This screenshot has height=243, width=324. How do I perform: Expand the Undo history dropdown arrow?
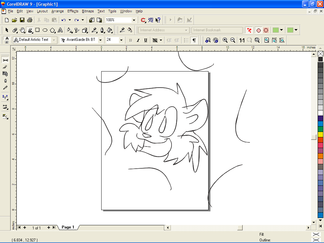tap(70, 20)
